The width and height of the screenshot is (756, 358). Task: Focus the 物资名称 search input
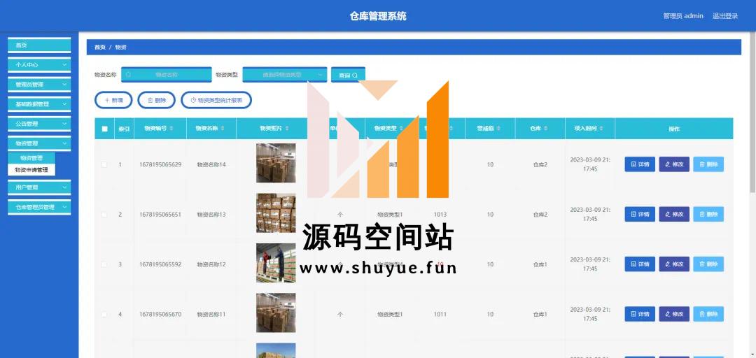pos(167,75)
